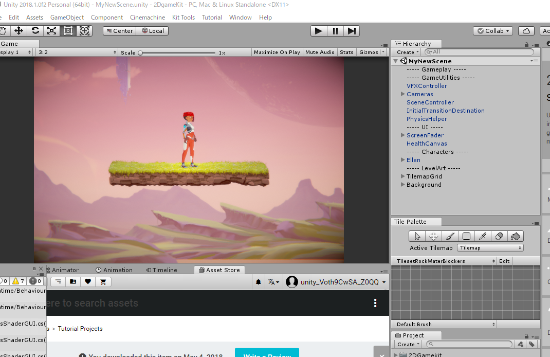Image resolution: width=550 pixels, height=357 pixels.
Task: Open My Assets folder icon
Action: (x=73, y=281)
